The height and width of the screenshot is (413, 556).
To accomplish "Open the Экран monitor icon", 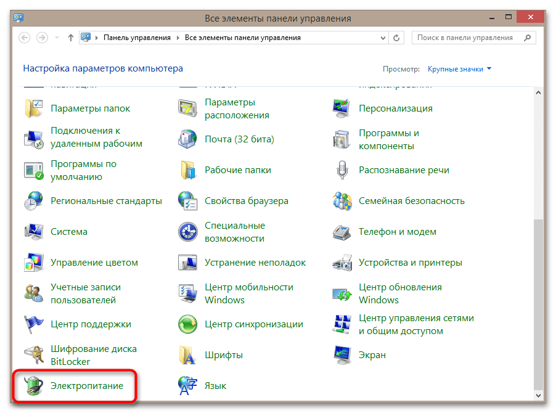I will click(342, 355).
